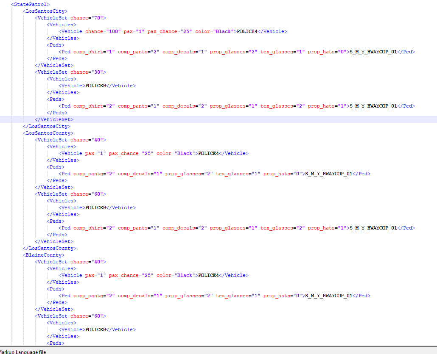Select POLICEB vehicle name inside LosSantosCity
Image resolution: width=437 pixels, height=354 pixels.
pos(95,86)
